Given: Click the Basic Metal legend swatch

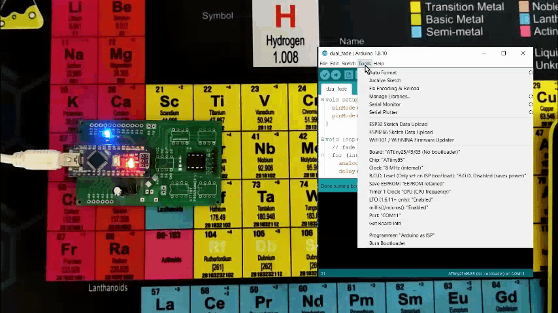Looking at the screenshot, I should pos(416,20).
